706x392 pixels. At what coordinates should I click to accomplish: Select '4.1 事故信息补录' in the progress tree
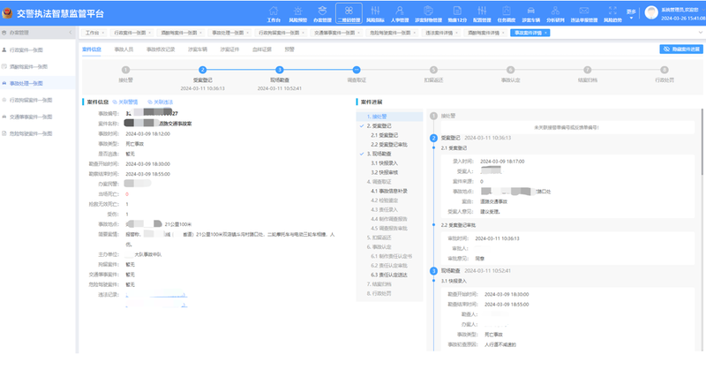click(x=390, y=191)
